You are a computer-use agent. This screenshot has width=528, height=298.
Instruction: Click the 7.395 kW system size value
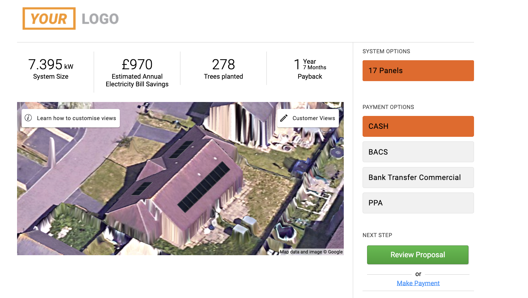point(51,64)
